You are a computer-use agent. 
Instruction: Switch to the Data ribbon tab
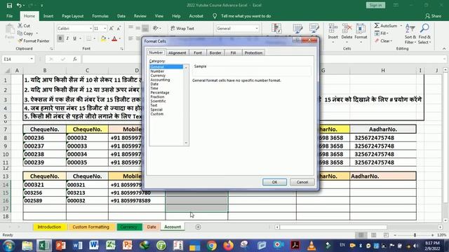[121, 16]
